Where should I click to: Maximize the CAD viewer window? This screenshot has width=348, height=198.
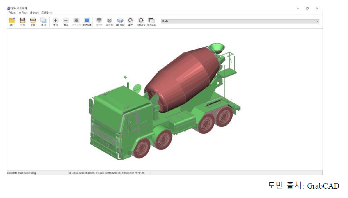click(x=307, y=9)
